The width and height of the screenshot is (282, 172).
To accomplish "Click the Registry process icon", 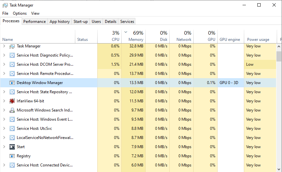I will pos(12,156).
